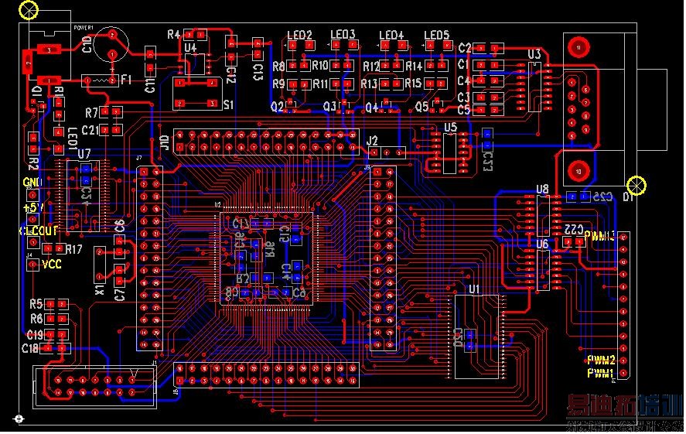Screen dimensions: 686x434
Task: Pick transistor label Q2
Action: click(277, 107)
